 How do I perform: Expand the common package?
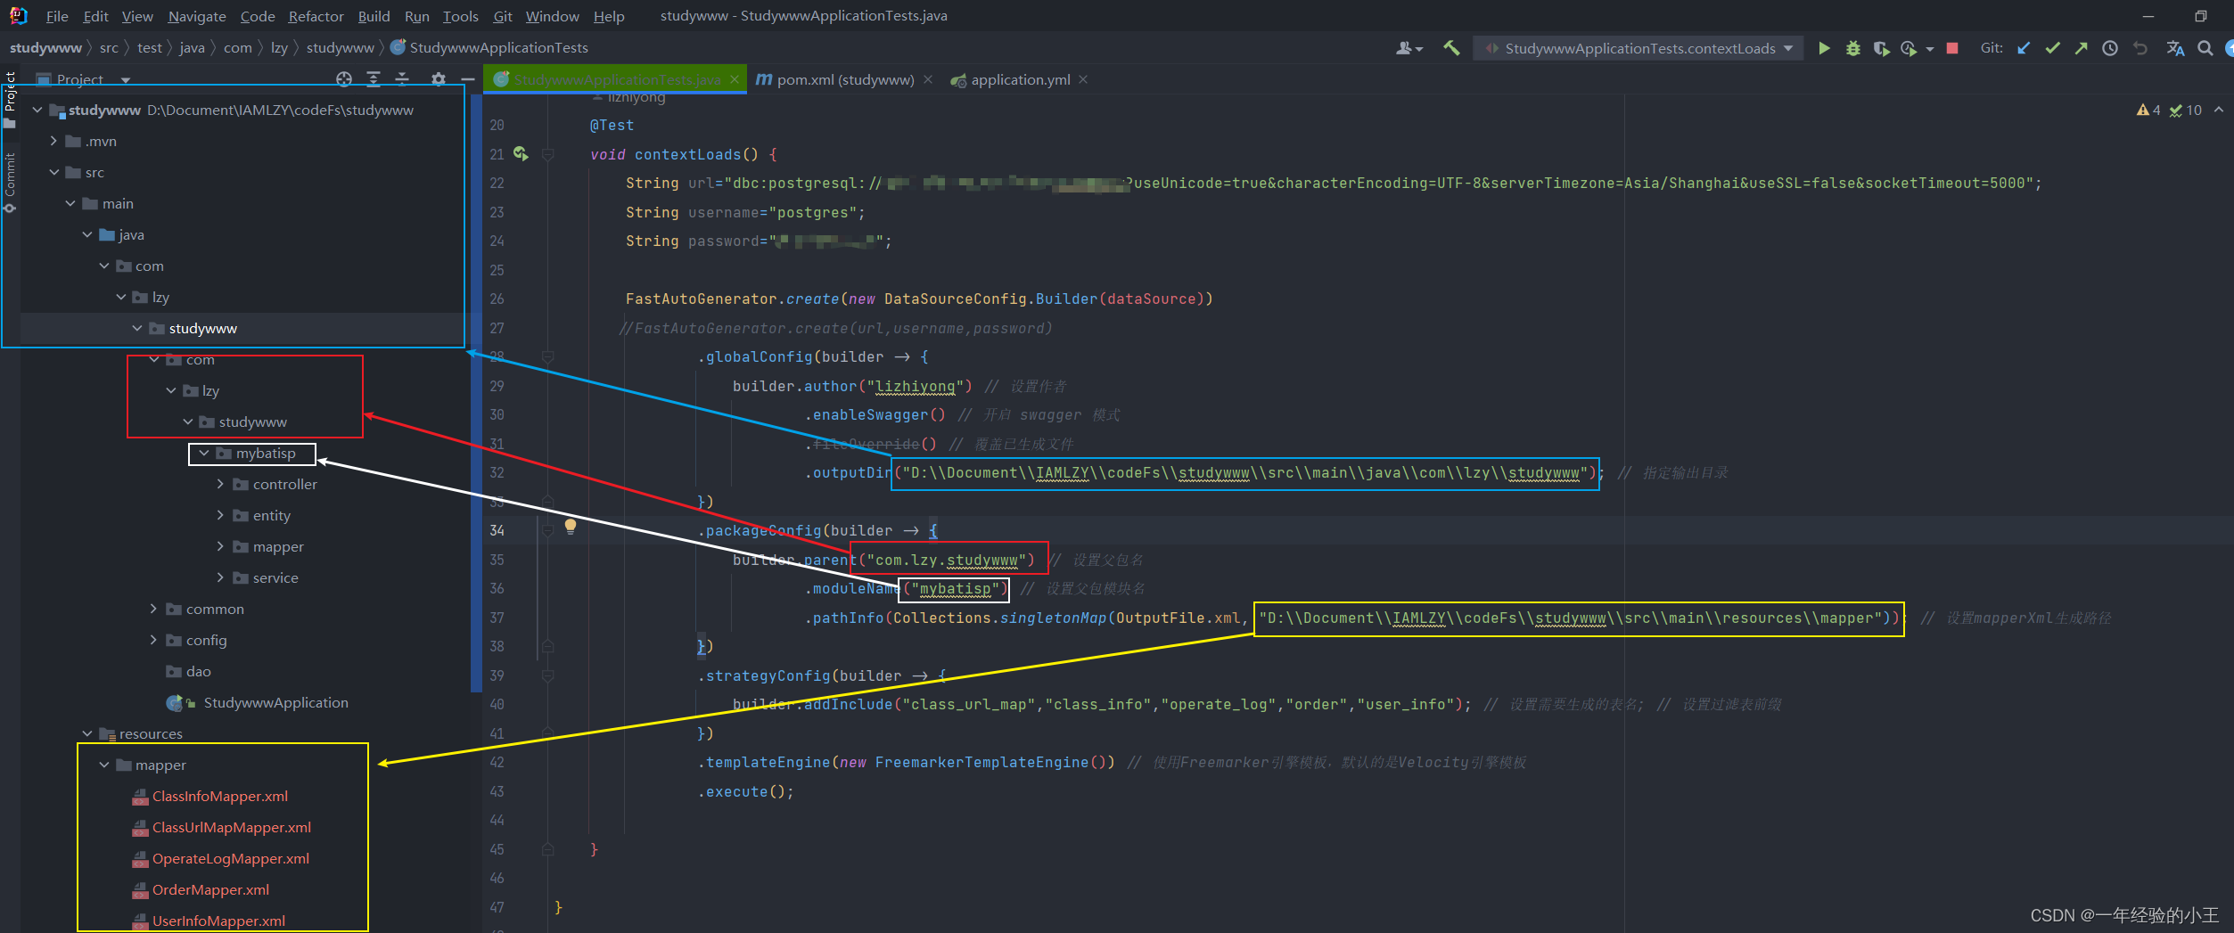click(153, 609)
